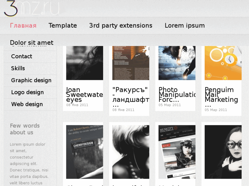This screenshot has height=186, width=249.
Task: Click the 3mz.ru site logo
Action: pyautogui.click(x=32, y=8)
